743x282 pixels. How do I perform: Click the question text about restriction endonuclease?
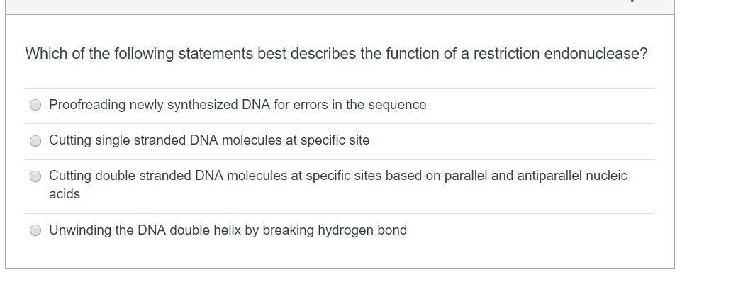pyautogui.click(x=336, y=54)
